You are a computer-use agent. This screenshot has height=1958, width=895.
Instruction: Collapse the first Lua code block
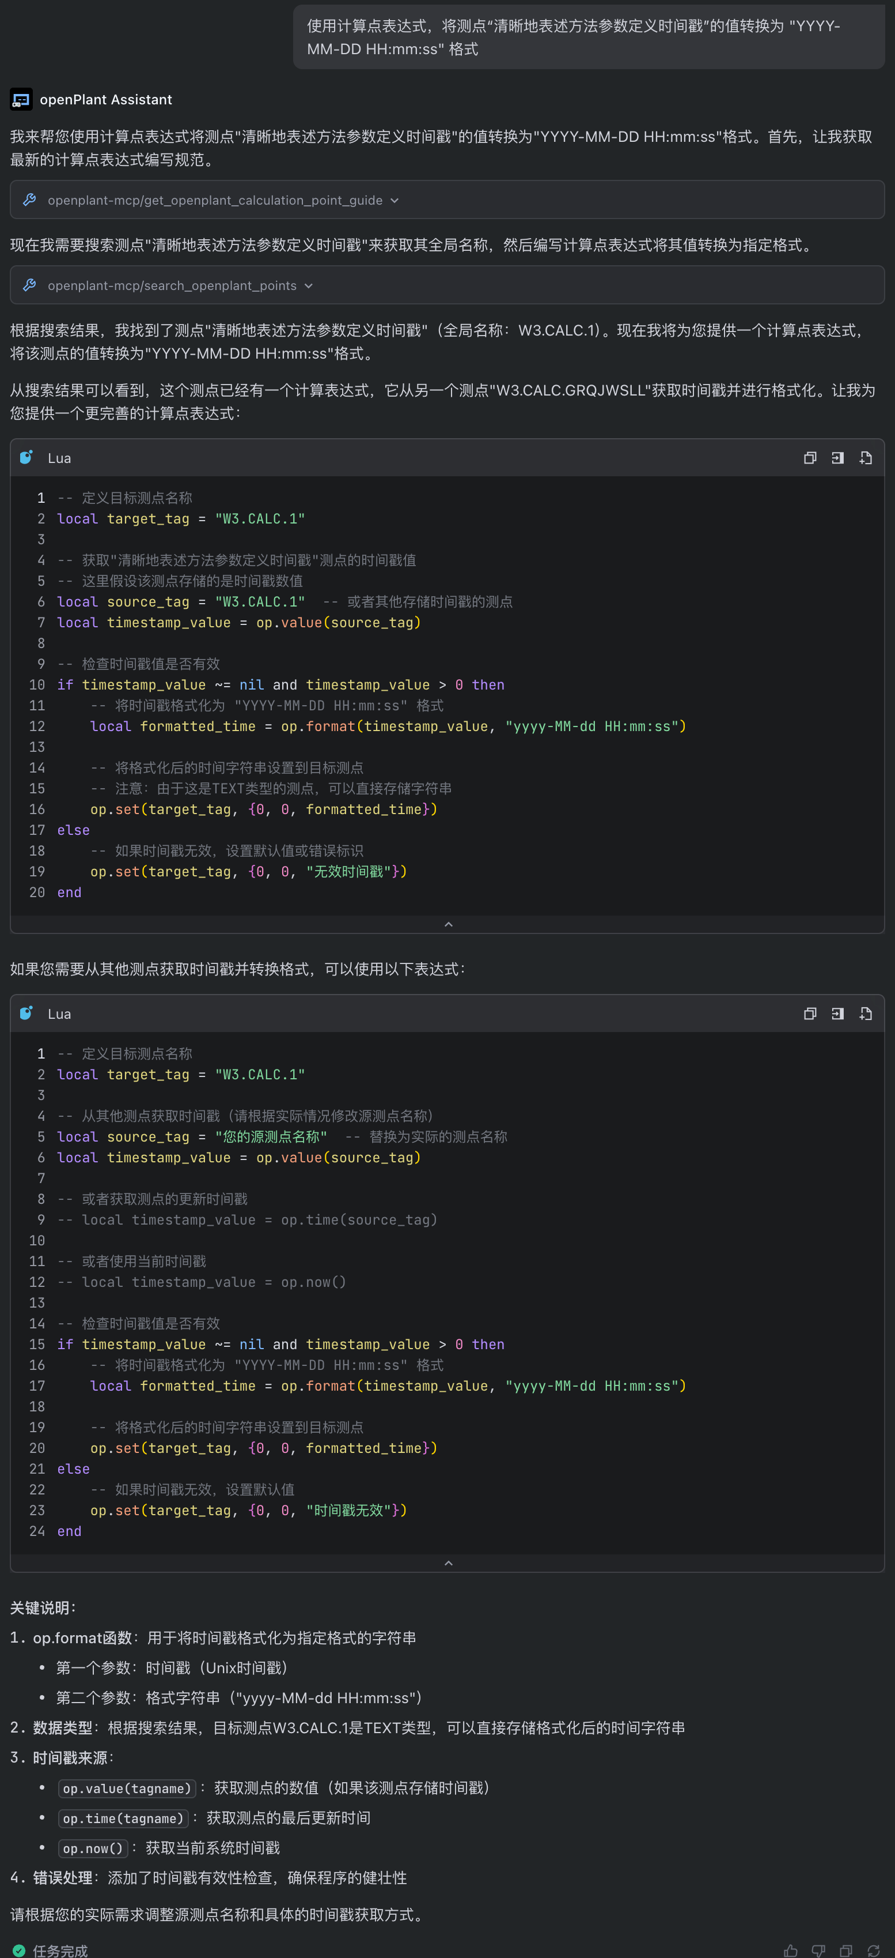[448, 924]
